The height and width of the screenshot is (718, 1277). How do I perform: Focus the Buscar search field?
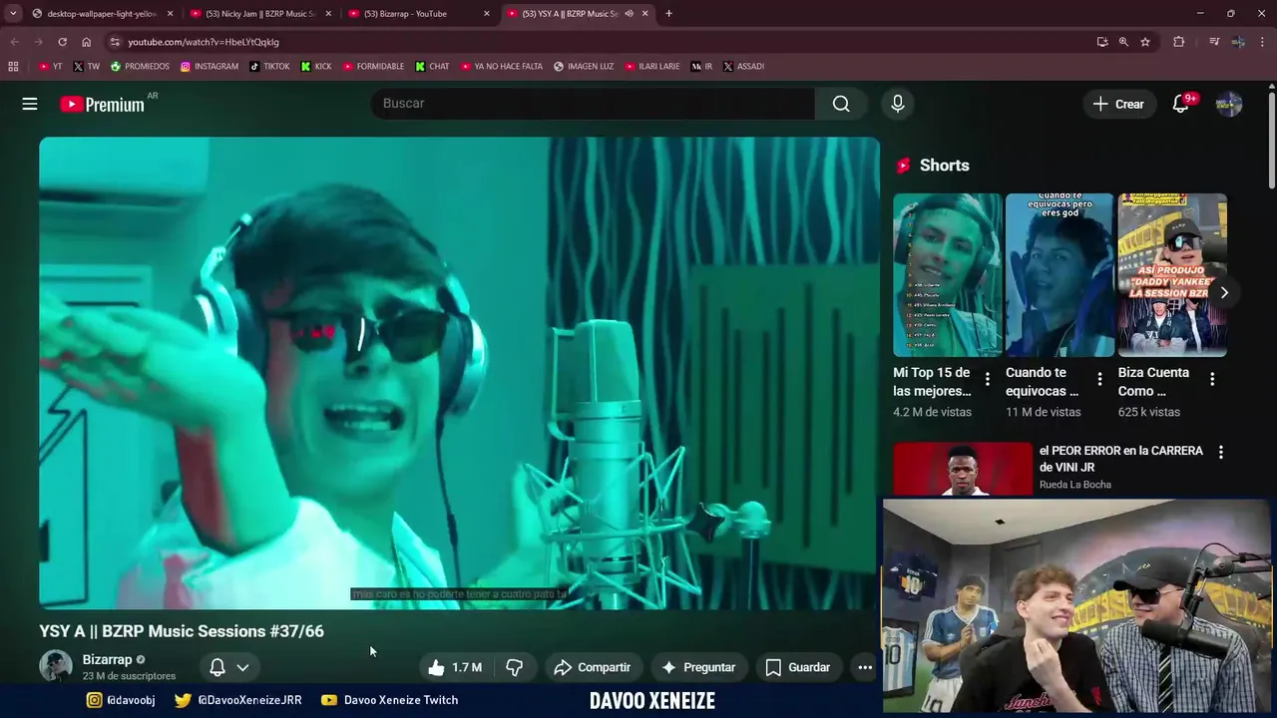pos(593,104)
